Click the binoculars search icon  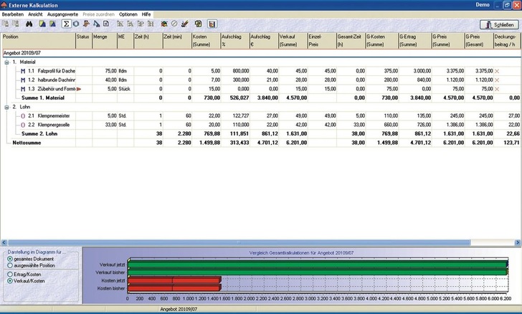pos(29,24)
